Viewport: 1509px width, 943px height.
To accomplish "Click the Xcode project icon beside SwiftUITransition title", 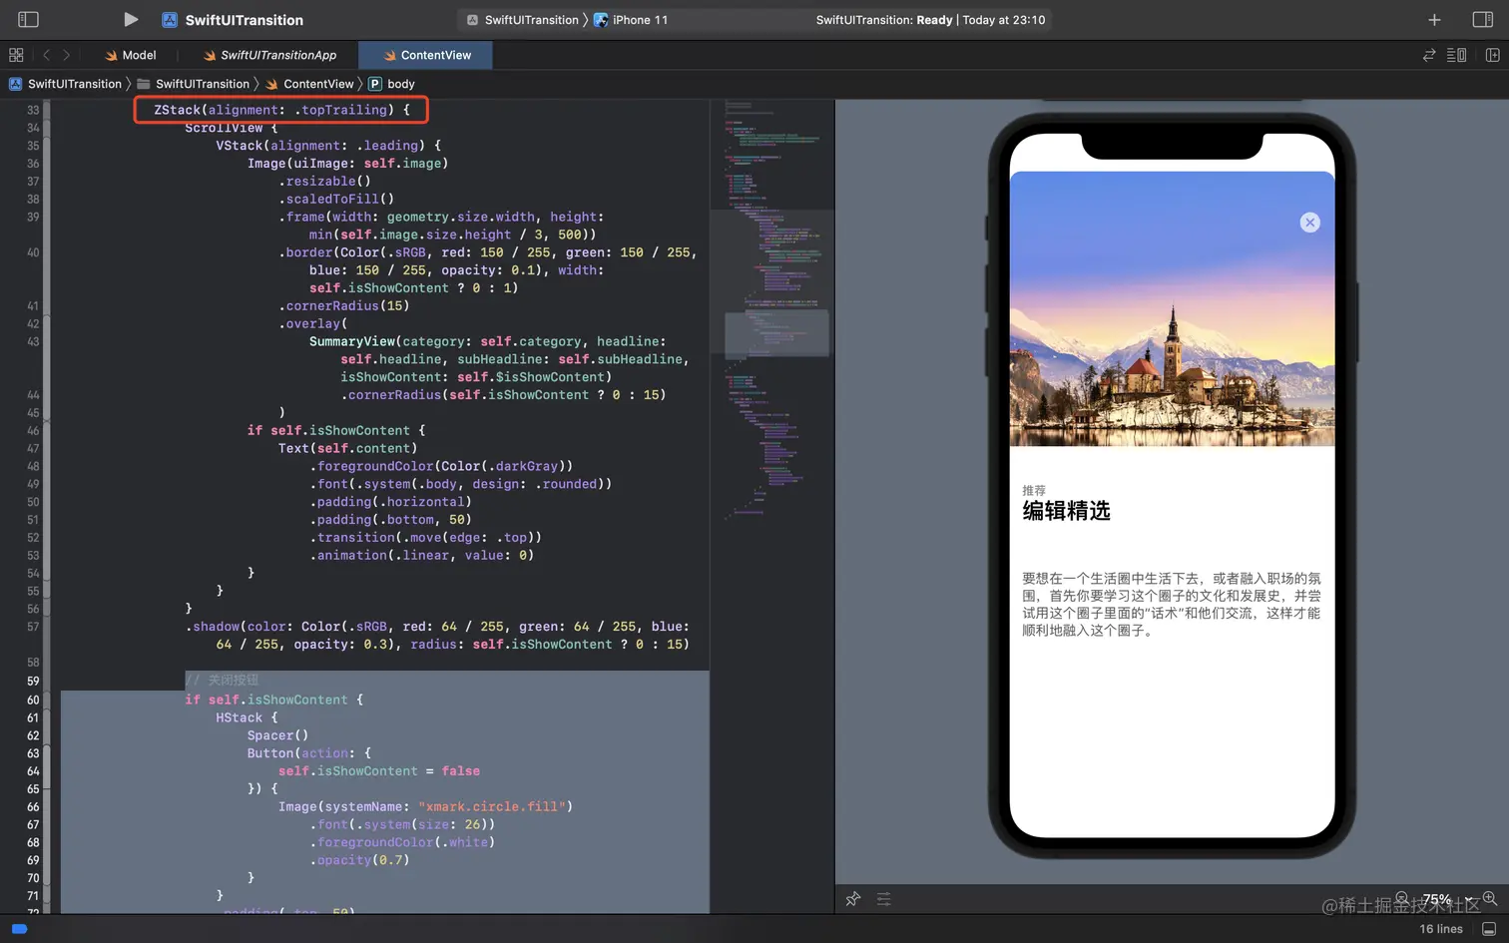I will tap(170, 20).
